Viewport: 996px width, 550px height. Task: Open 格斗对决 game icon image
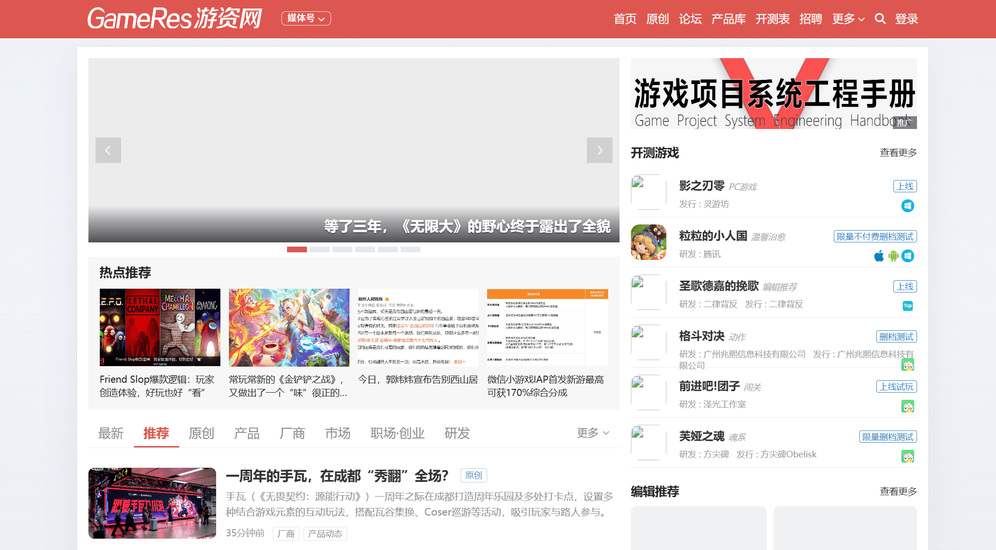(648, 342)
